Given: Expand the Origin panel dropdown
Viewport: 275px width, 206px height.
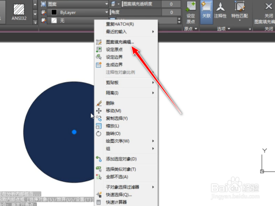Looking at the screenshot, I should 191,29.
